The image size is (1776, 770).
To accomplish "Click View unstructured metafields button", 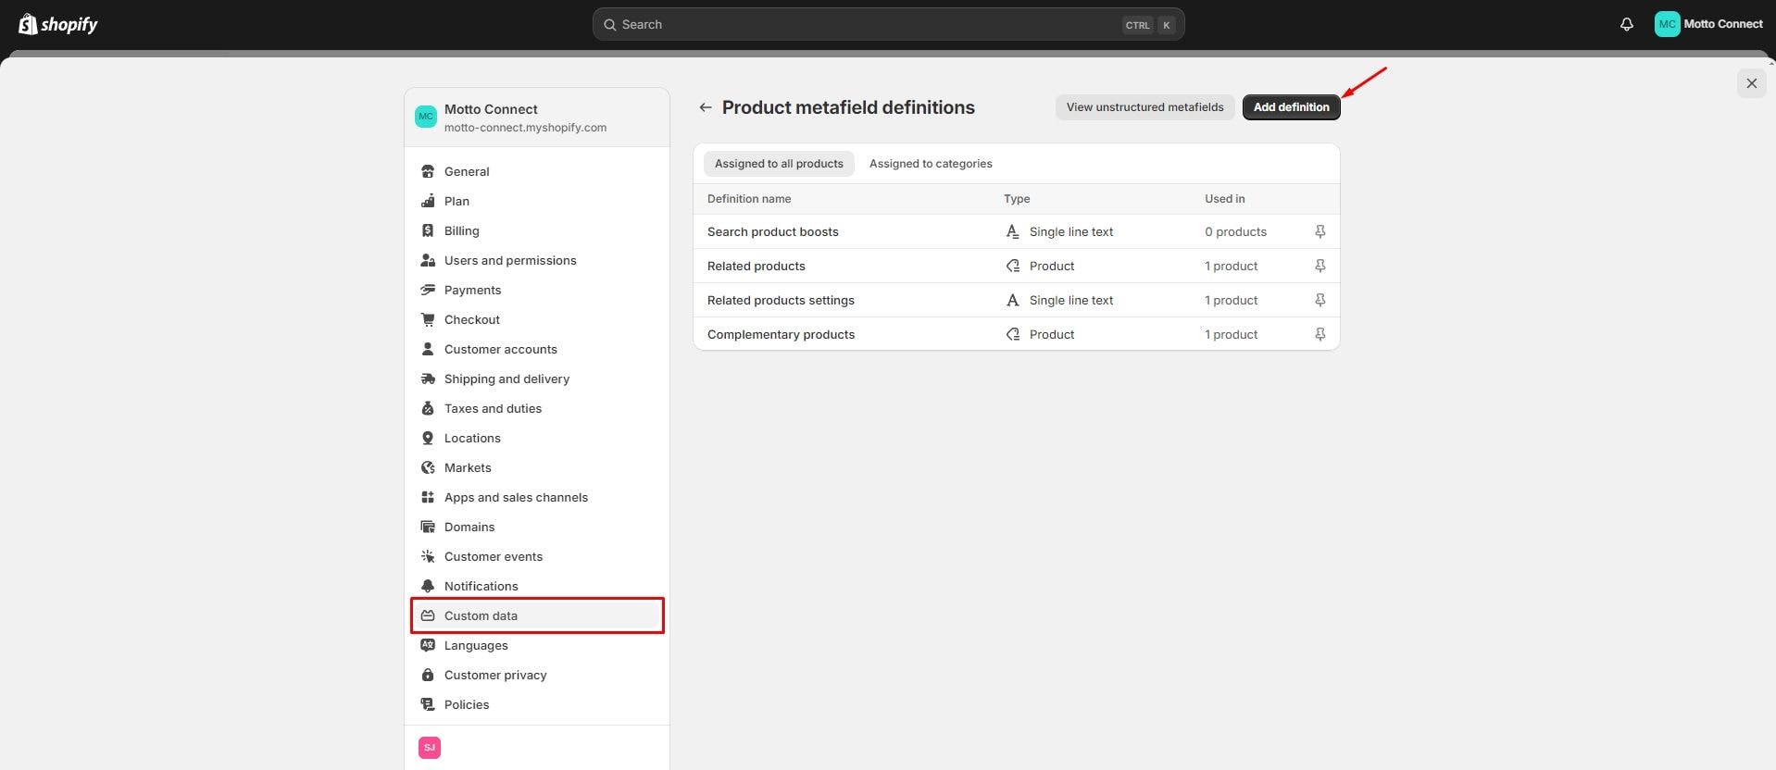I will (1144, 107).
